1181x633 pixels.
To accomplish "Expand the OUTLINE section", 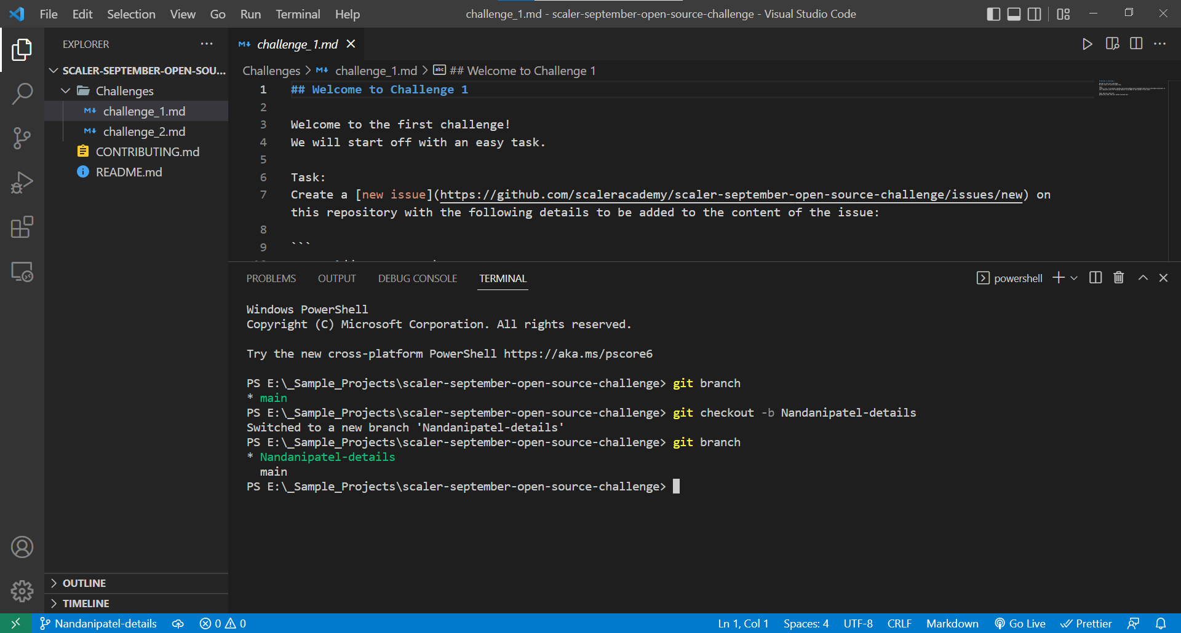I will (x=84, y=583).
